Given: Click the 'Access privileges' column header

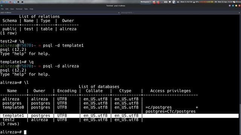Looking at the screenshot, I should point(171,91).
